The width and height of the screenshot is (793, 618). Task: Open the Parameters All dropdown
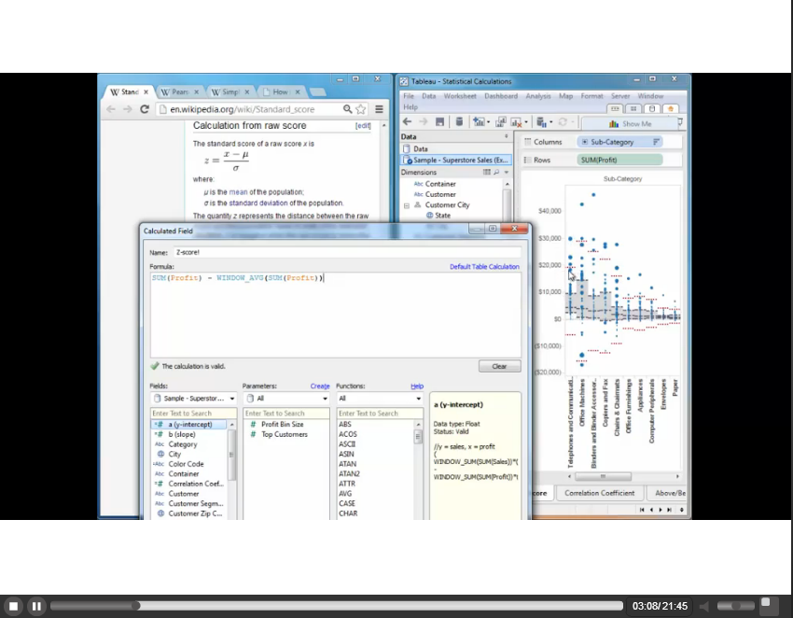[x=285, y=399]
